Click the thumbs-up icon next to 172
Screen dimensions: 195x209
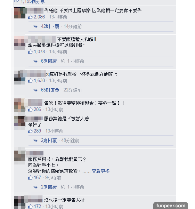[30, 207]
